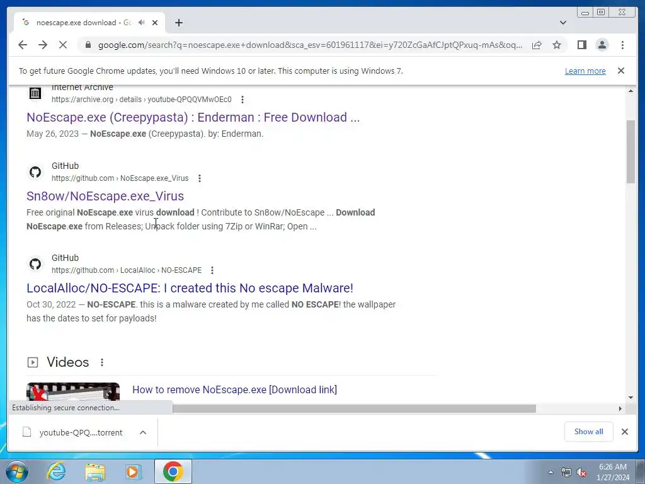Stop loading the page

[63, 45]
